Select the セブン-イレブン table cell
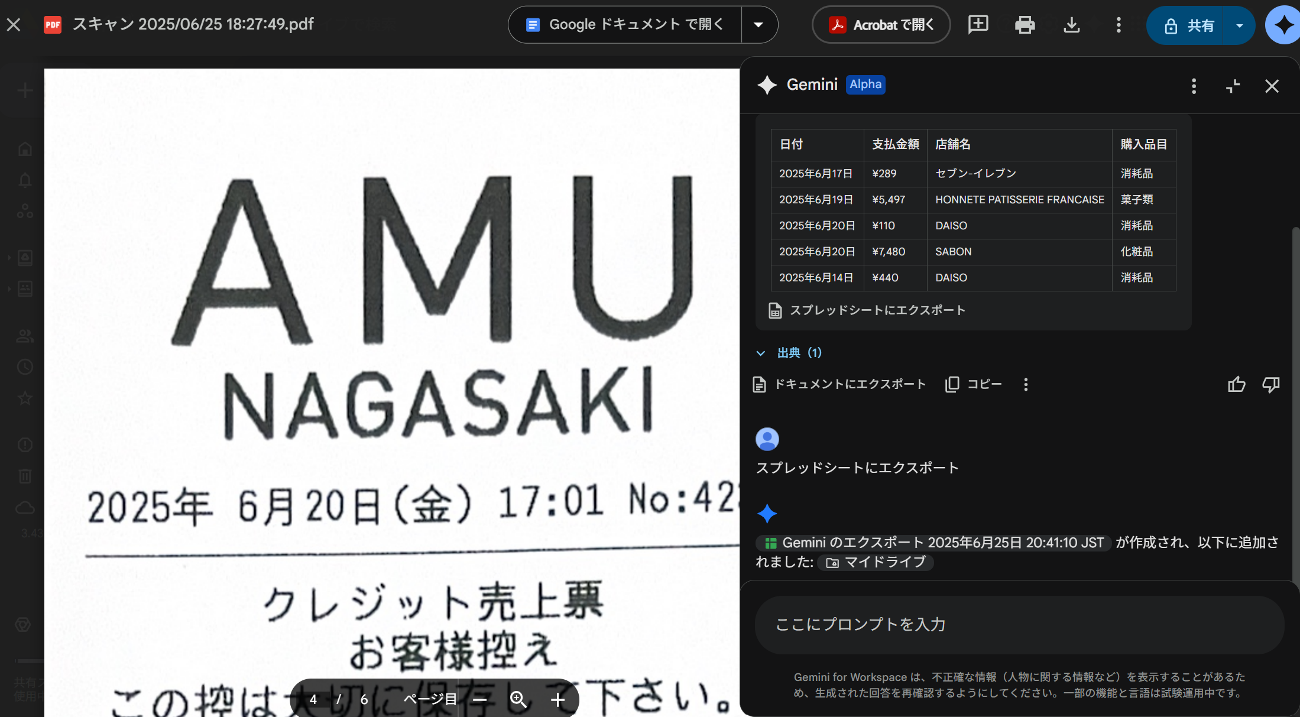Viewport: 1300px width, 717px height. (1019, 174)
